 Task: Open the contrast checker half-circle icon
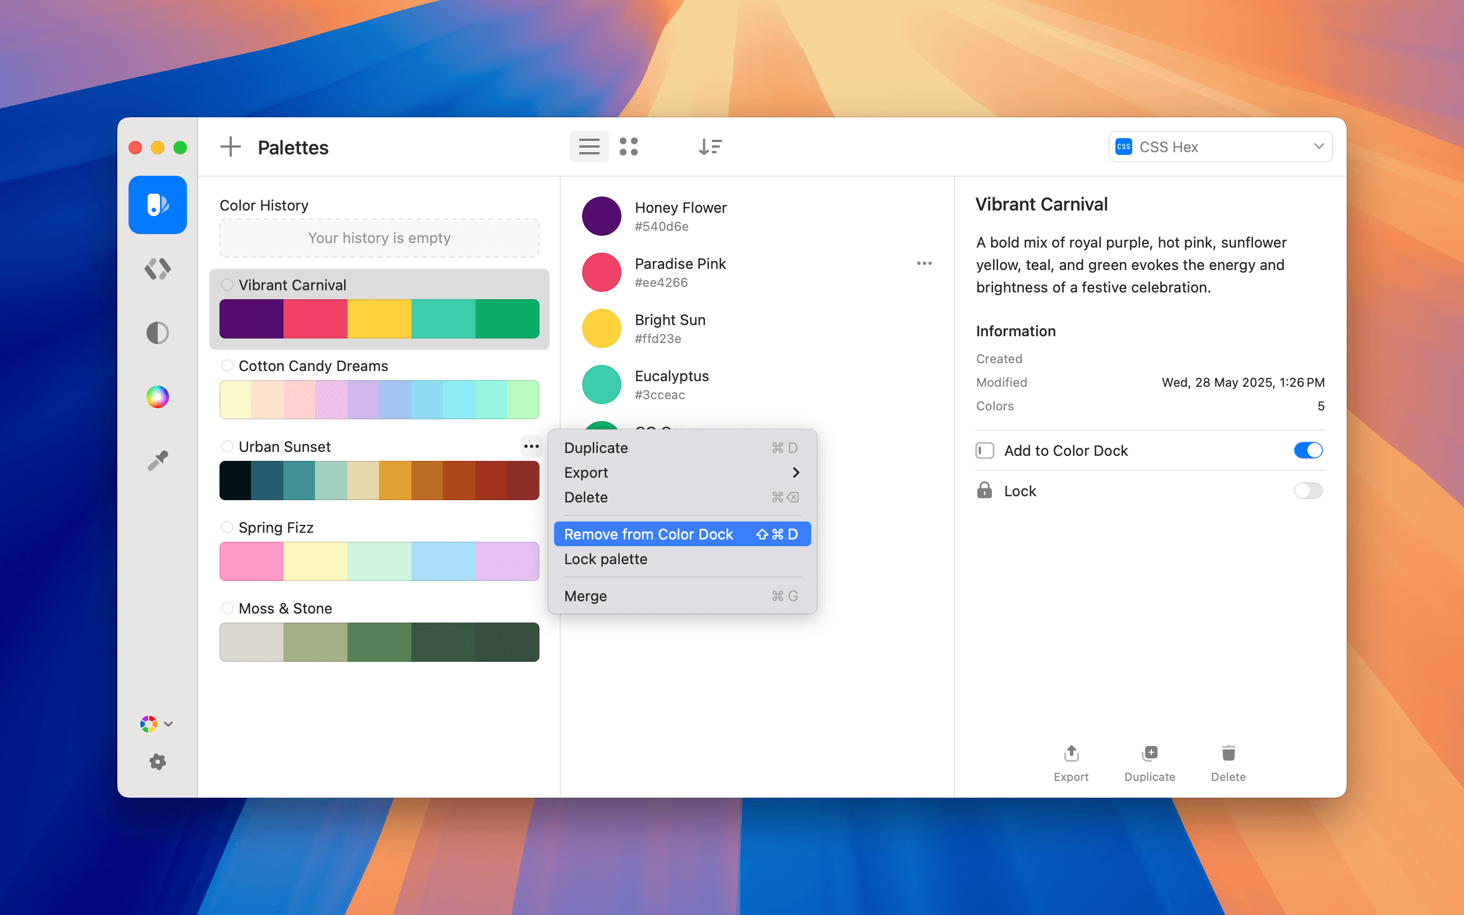pos(157,333)
